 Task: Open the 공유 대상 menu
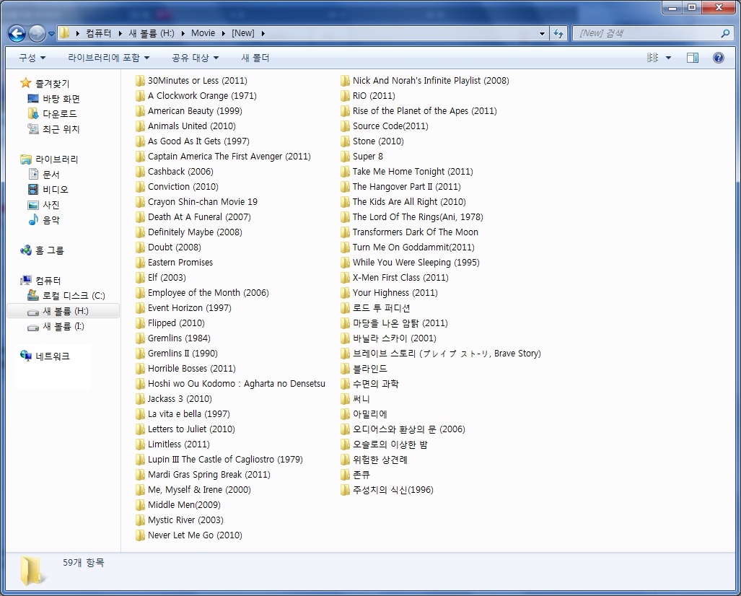coord(196,58)
